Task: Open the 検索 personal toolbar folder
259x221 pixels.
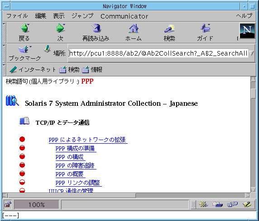Action: [69, 70]
